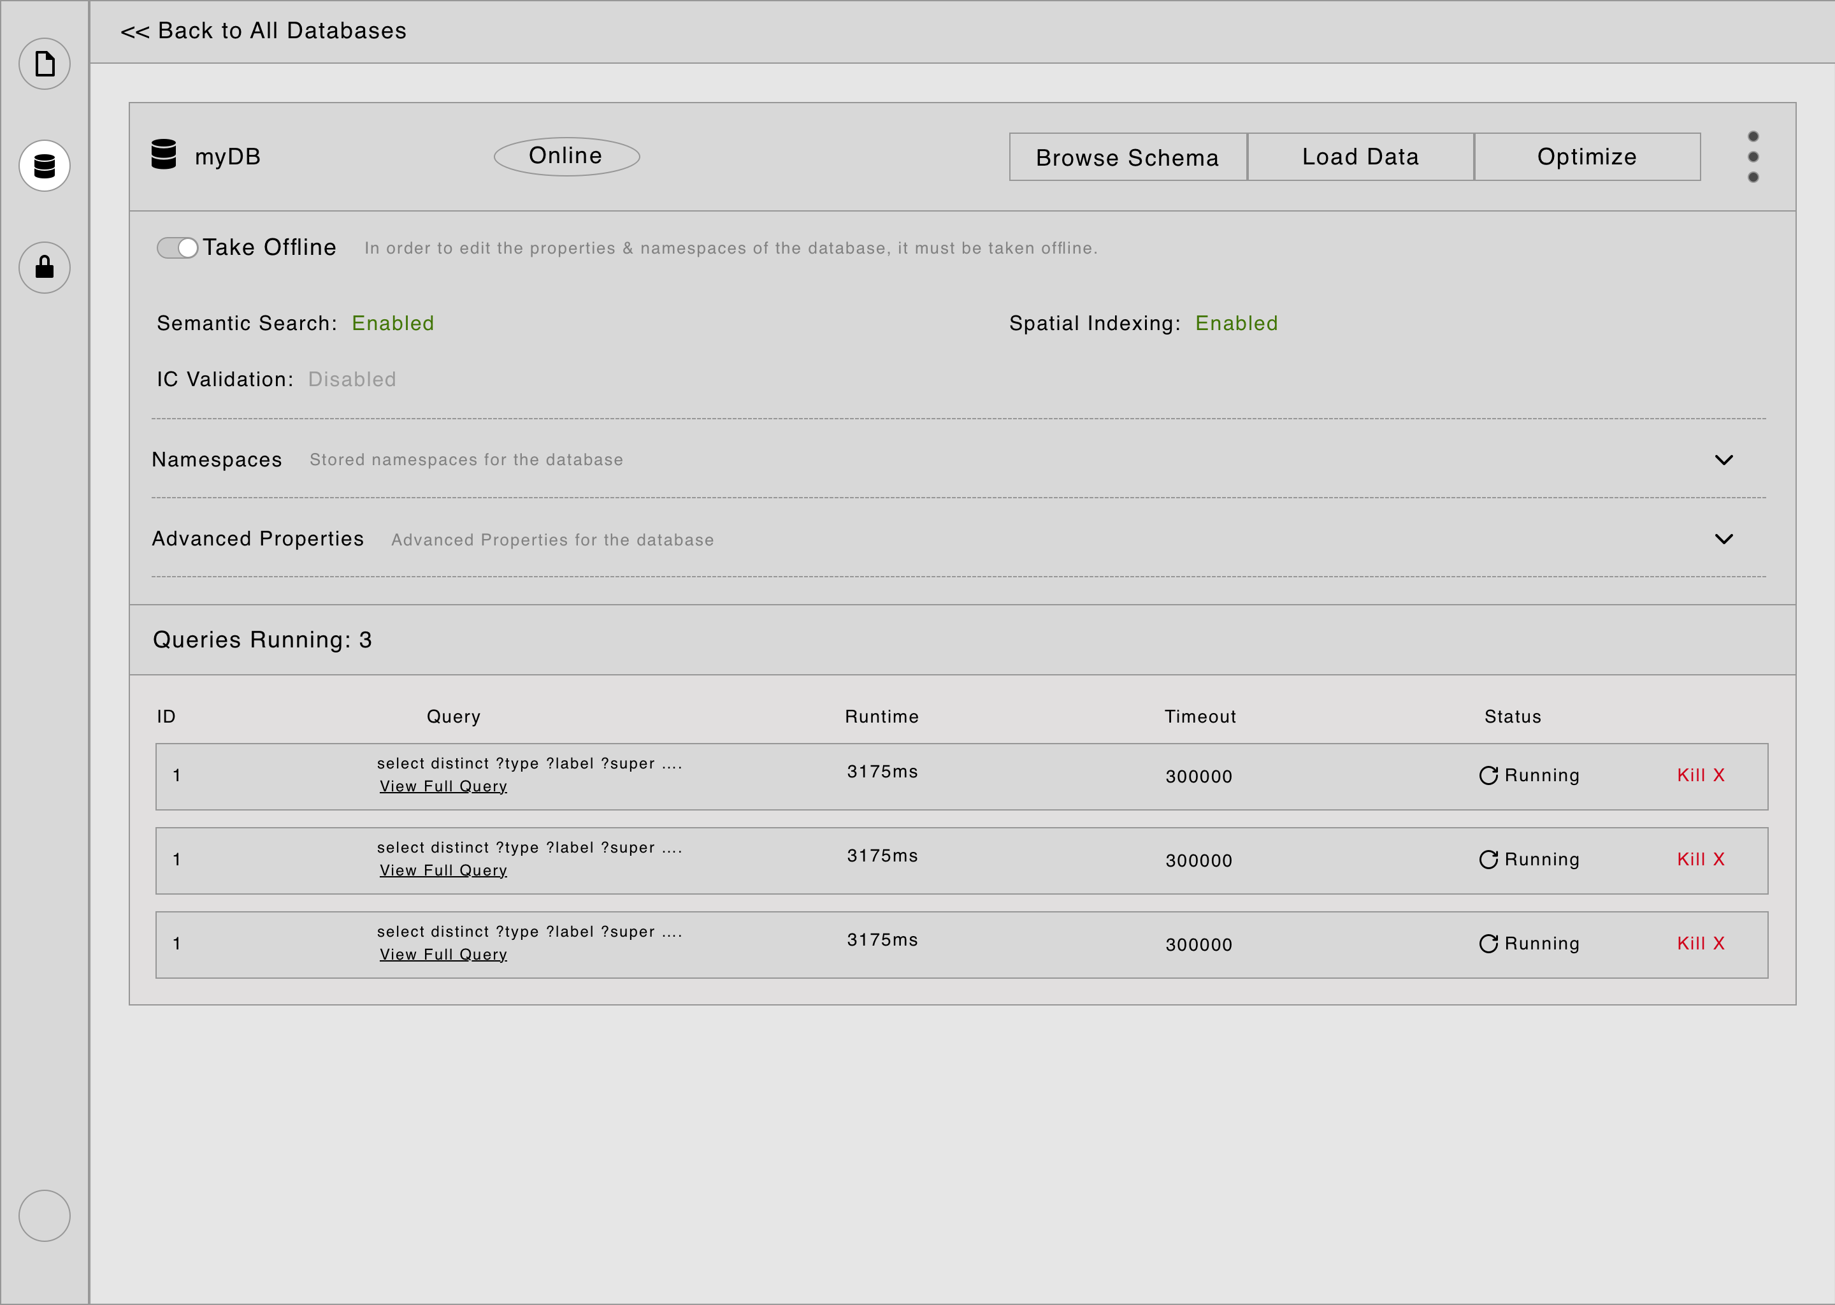
Task: Expand the Advanced Properties section
Action: click(1725, 539)
